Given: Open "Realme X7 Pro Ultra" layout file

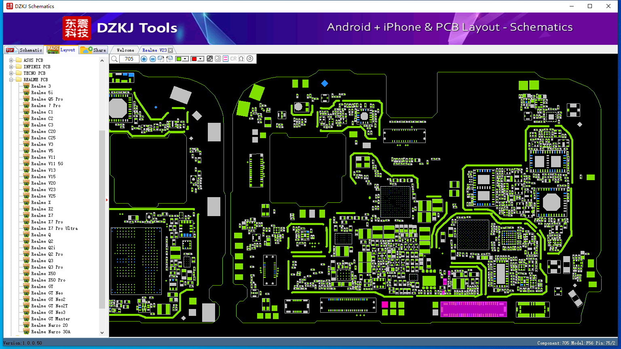Looking at the screenshot, I should pos(55,228).
